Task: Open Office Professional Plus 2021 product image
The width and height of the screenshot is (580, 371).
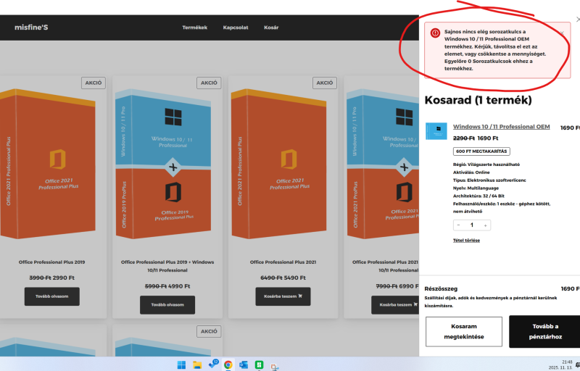Action: [x=279, y=164]
